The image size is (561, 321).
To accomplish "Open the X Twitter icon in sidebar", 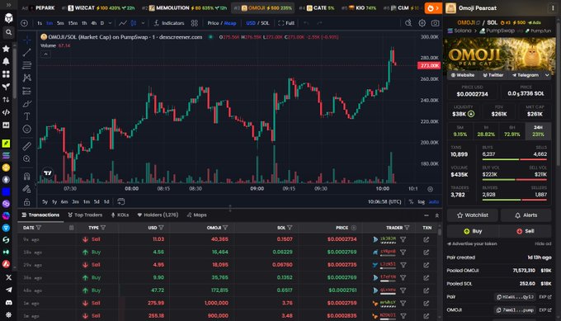I will click(x=8, y=277).
